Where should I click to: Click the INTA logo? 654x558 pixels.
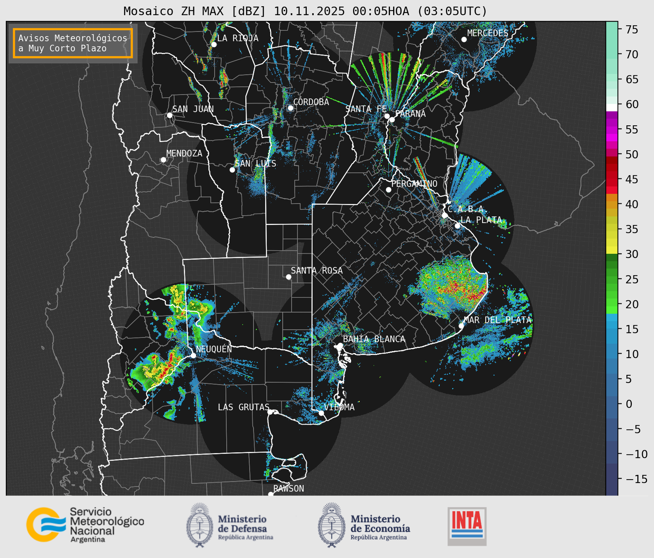[467, 526]
